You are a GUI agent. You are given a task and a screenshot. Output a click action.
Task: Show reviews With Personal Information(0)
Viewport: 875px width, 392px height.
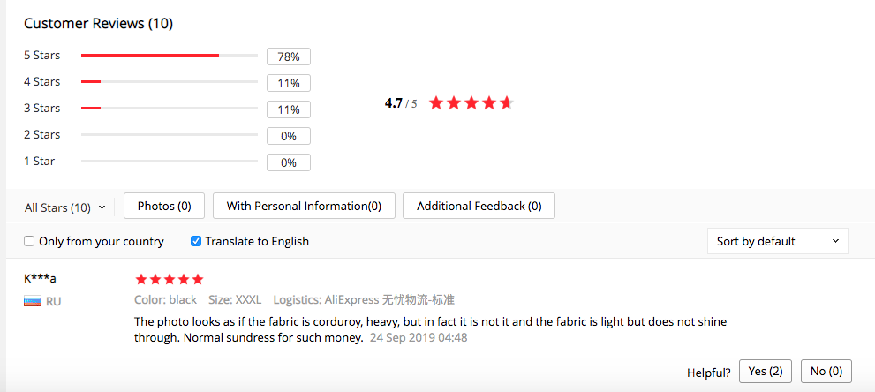point(304,206)
